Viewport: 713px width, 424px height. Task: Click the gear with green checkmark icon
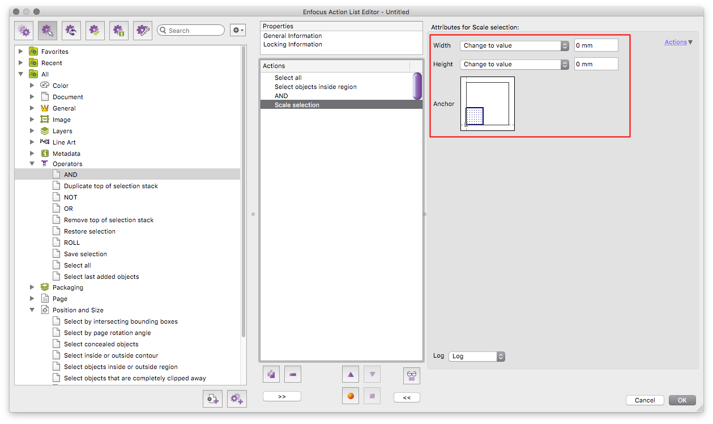pyautogui.click(x=95, y=31)
